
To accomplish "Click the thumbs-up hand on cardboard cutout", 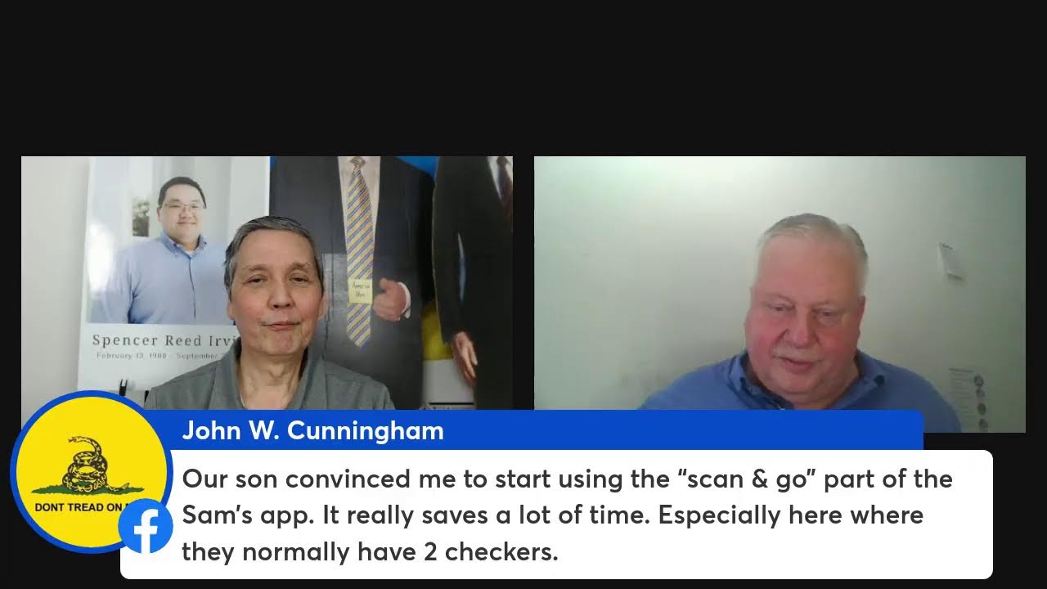I will pyautogui.click(x=390, y=300).
